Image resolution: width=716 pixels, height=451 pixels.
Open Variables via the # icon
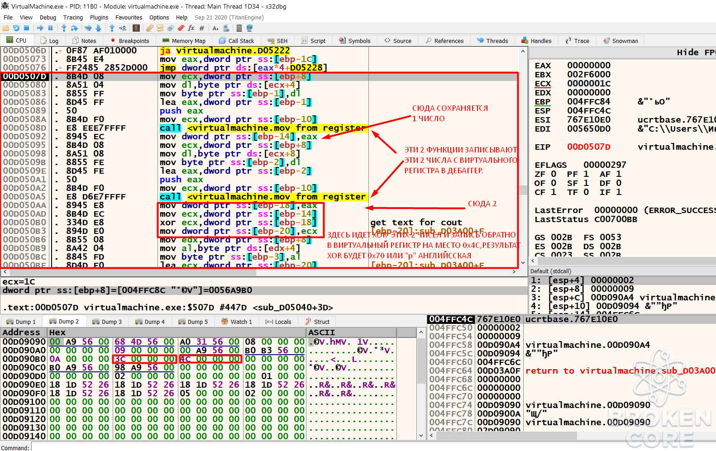(202, 28)
